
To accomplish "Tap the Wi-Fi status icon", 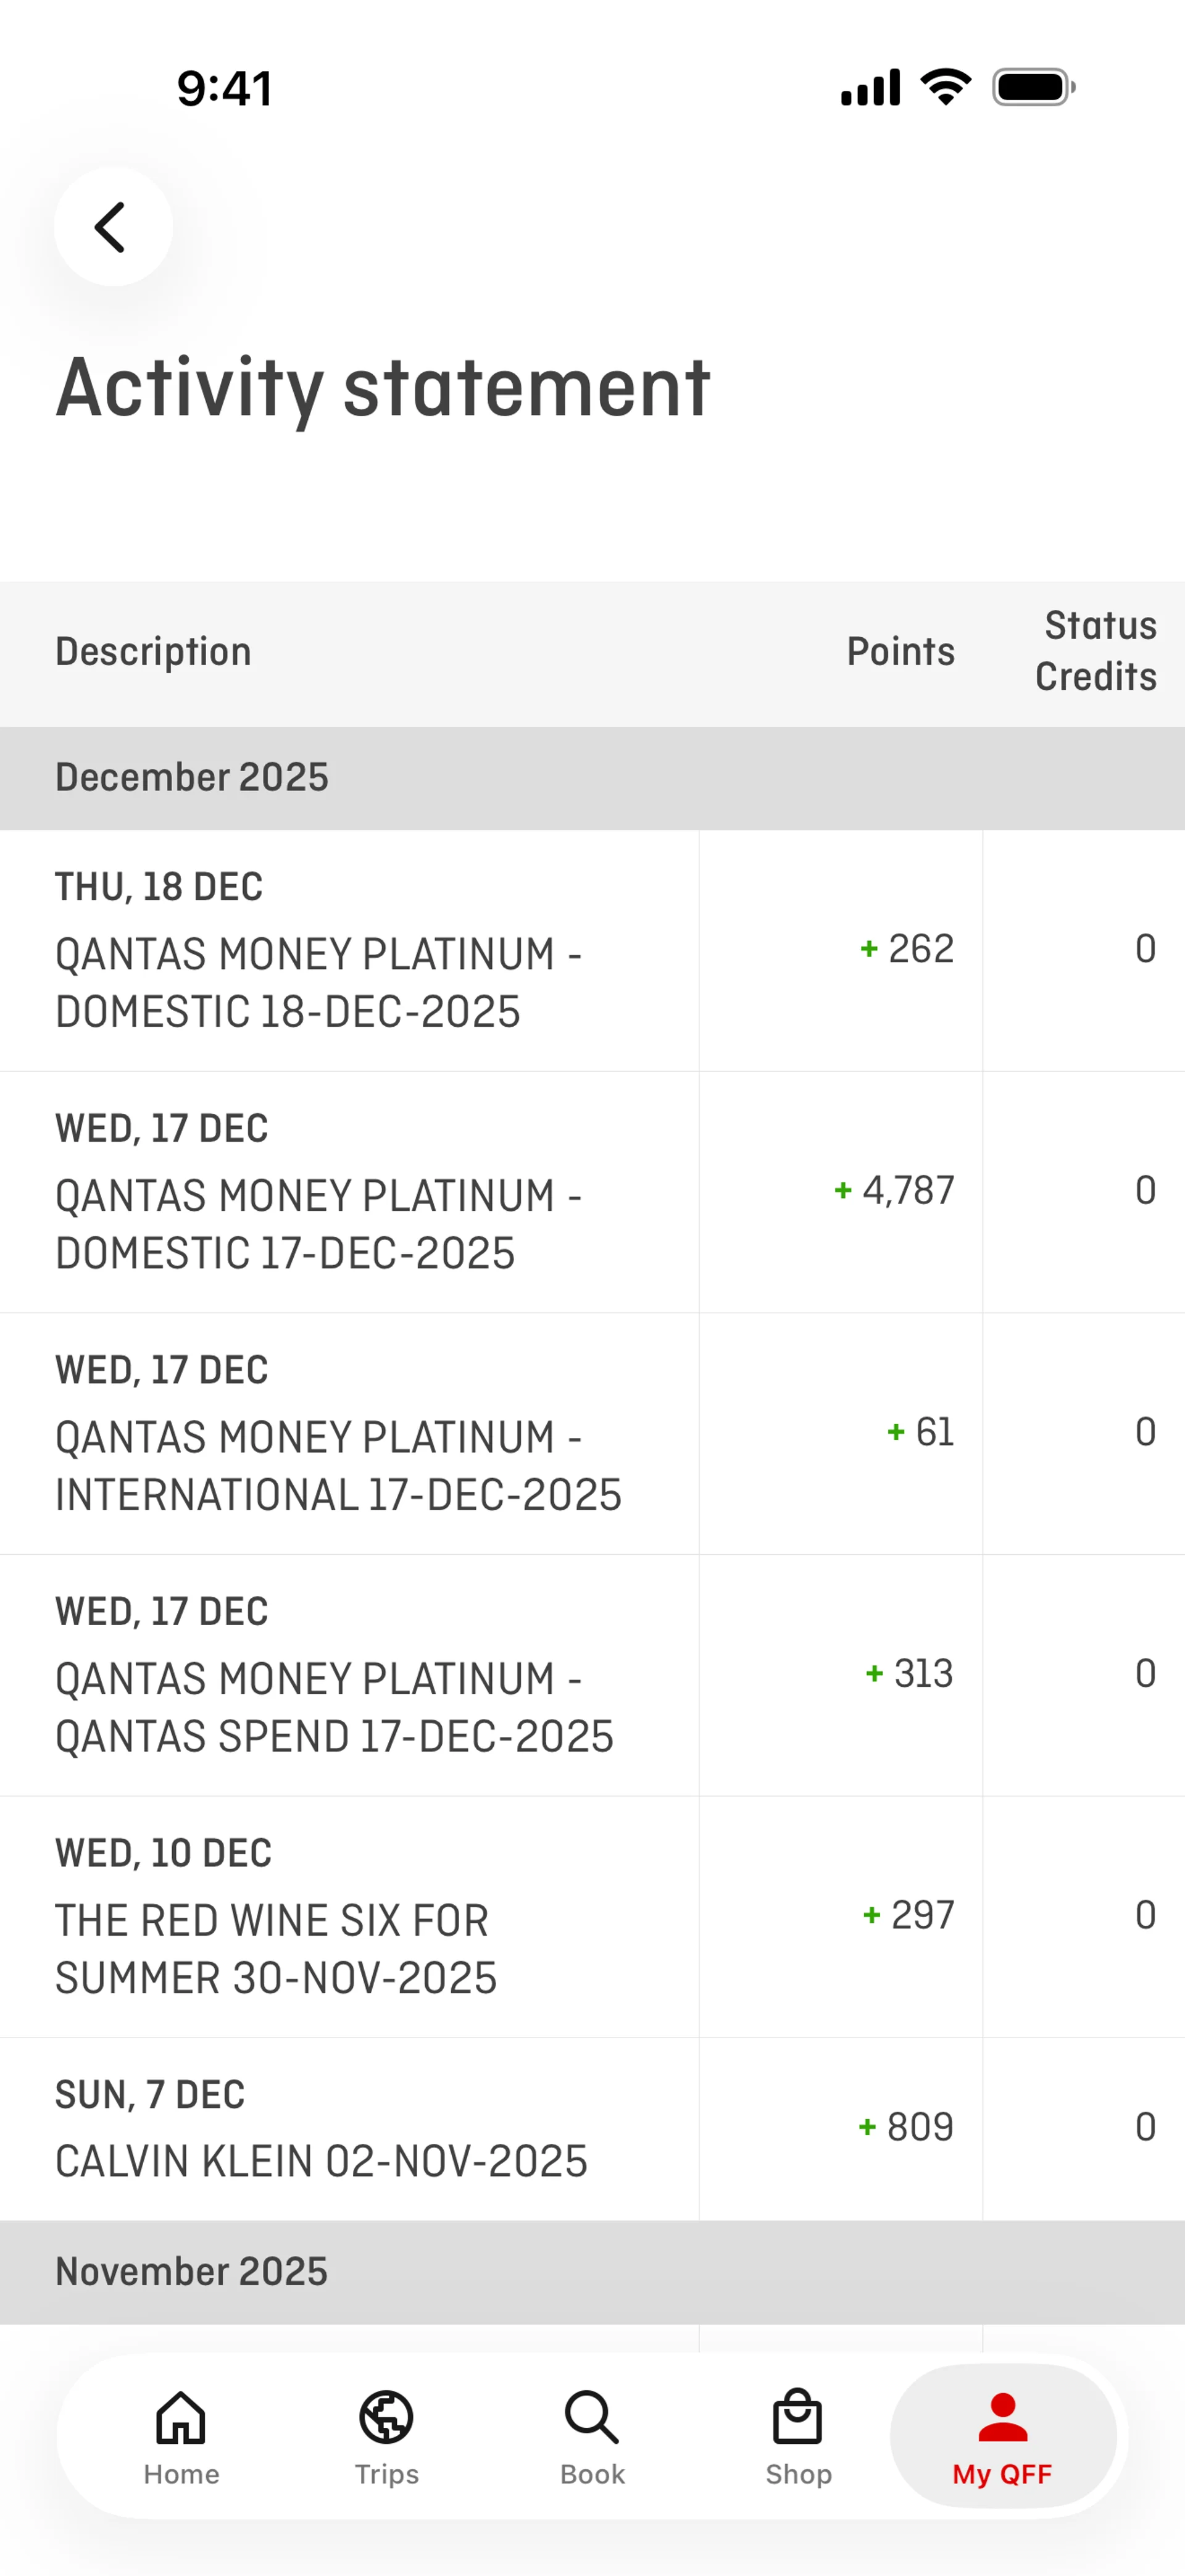I will tap(945, 87).
